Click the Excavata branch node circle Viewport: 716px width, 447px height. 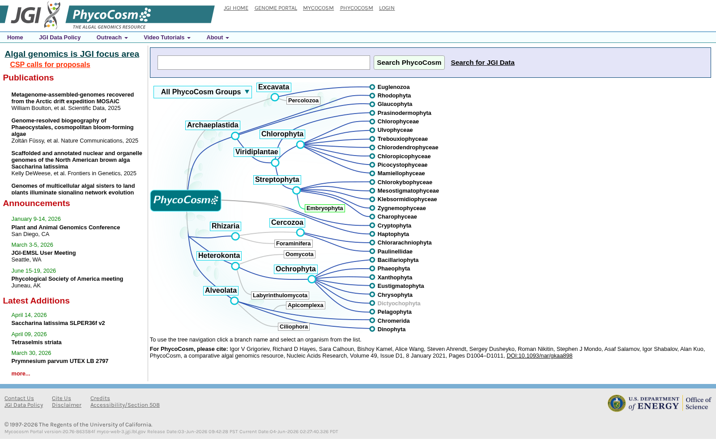click(x=275, y=97)
